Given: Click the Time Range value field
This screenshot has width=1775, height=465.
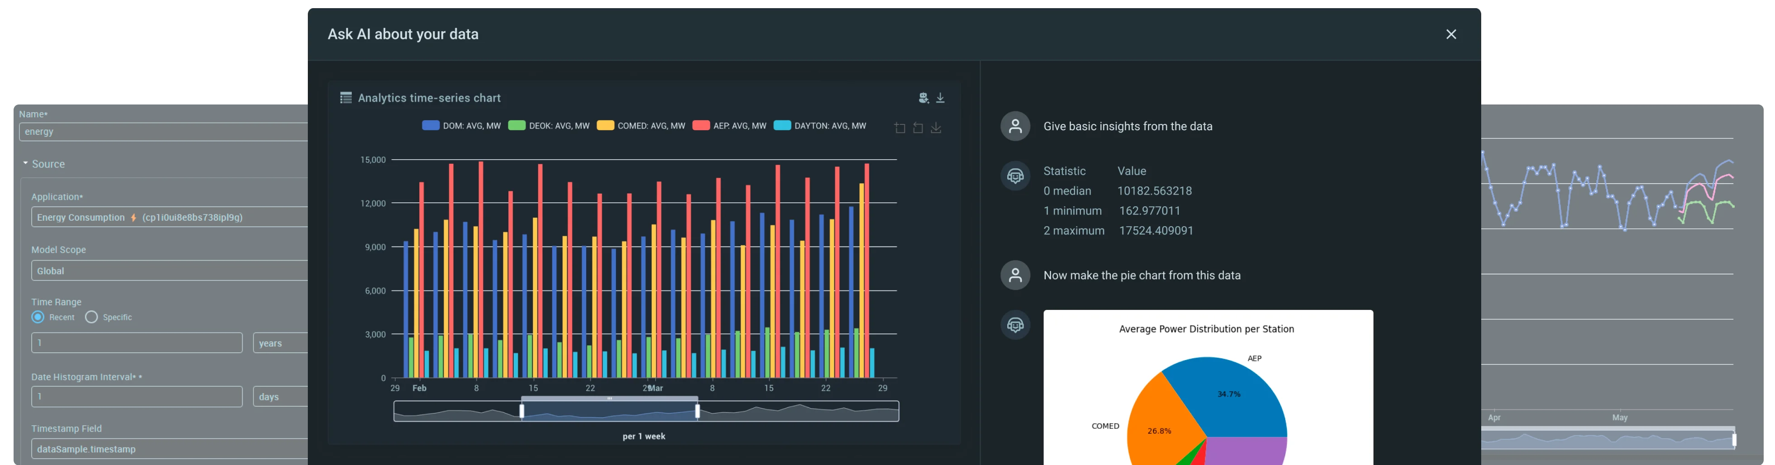Looking at the screenshot, I should click(136, 343).
